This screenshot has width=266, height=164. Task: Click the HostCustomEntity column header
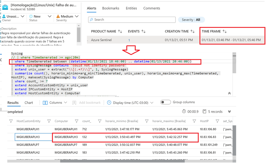coord(28,121)
